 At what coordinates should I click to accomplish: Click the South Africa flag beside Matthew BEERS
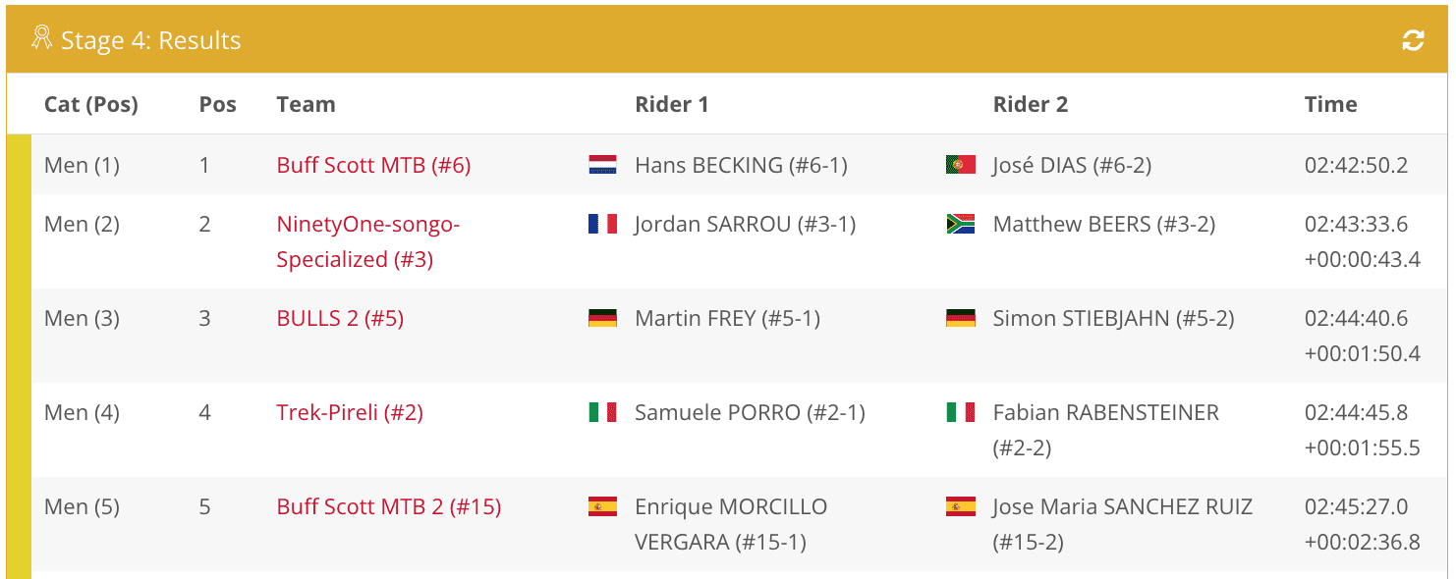960,224
